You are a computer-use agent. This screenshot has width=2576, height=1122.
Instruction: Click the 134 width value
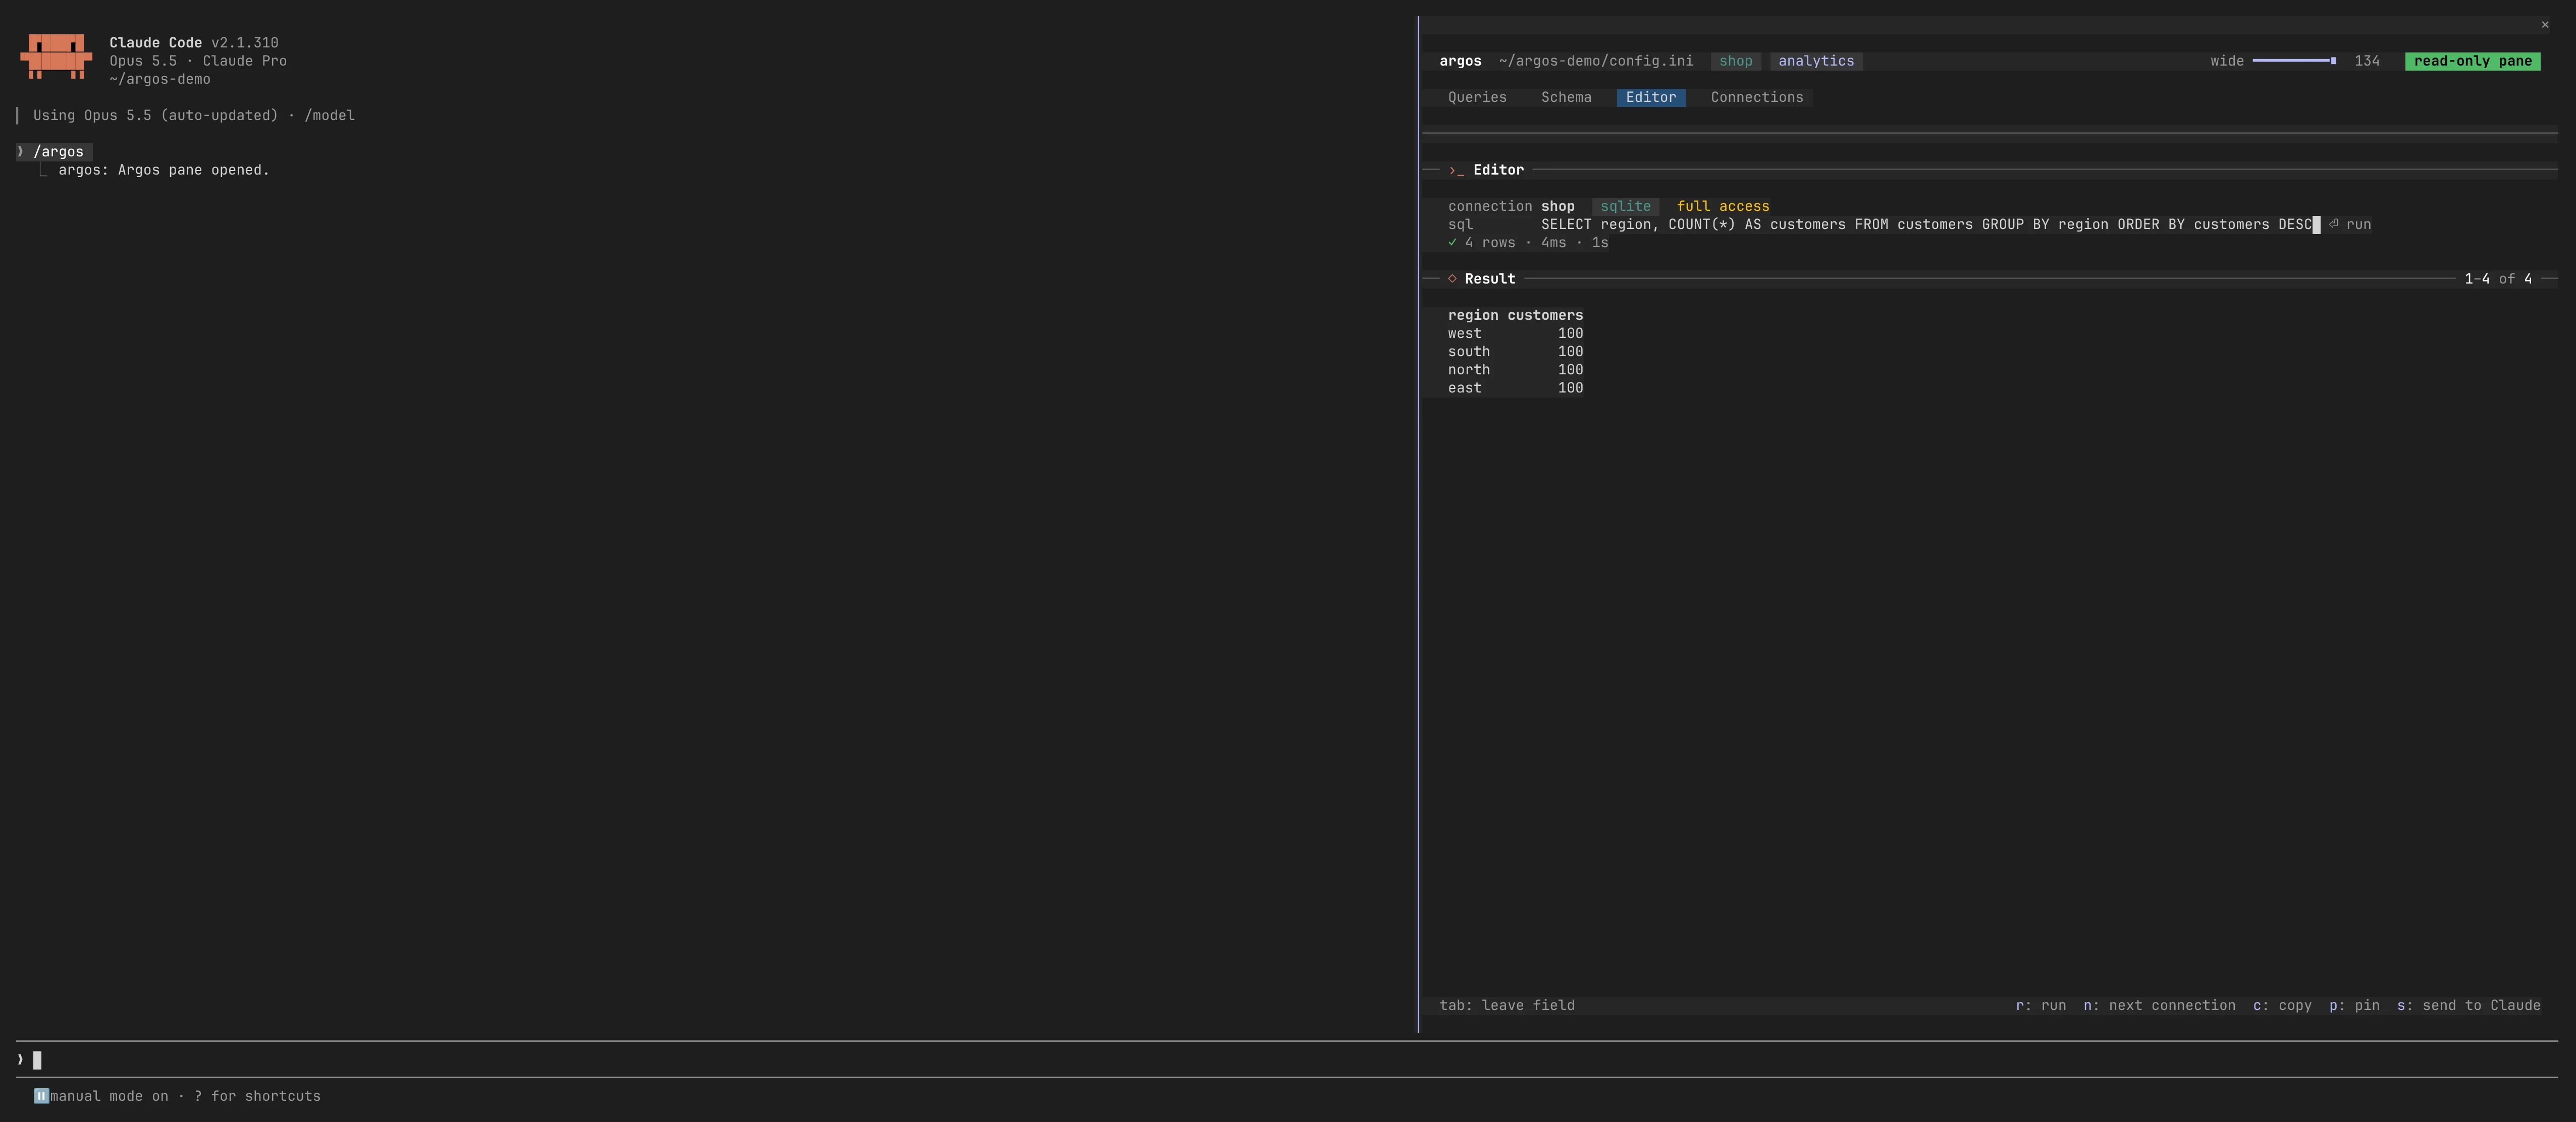coord(2366,62)
